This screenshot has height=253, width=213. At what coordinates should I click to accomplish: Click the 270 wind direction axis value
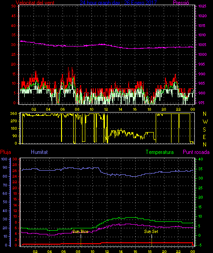[14, 121]
